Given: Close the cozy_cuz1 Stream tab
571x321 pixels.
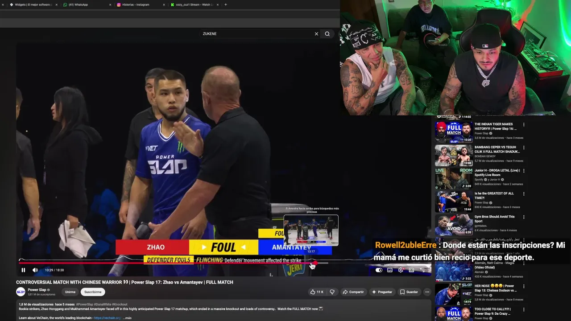Looking at the screenshot, I should pyautogui.click(x=217, y=4).
